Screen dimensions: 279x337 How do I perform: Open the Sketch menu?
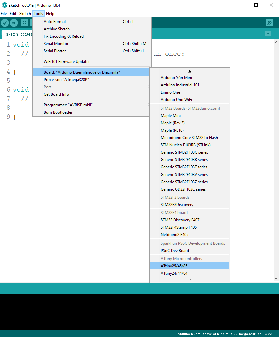[25, 14]
